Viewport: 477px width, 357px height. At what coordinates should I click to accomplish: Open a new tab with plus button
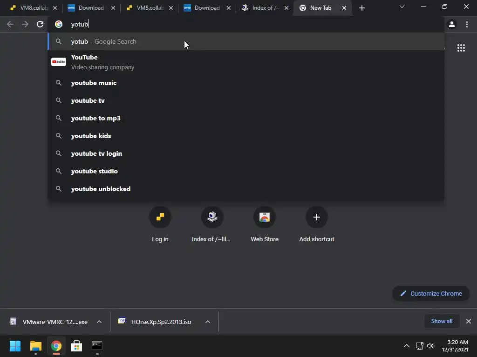pos(361,8)
